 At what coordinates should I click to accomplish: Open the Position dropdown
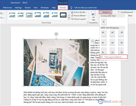pyautogui.click(x=106, y=12)
